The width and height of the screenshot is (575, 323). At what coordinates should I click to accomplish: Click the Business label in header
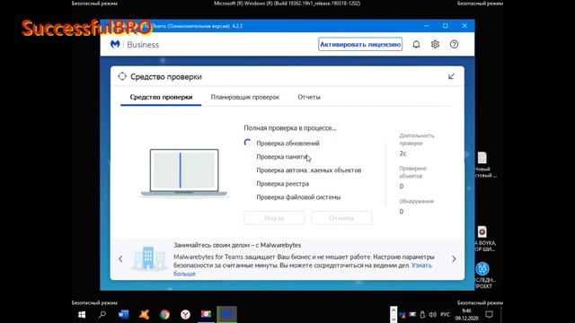tap(143, 45)
